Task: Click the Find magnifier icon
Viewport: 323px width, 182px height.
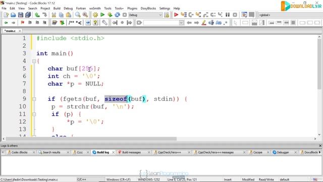Action: pos(78,15)
